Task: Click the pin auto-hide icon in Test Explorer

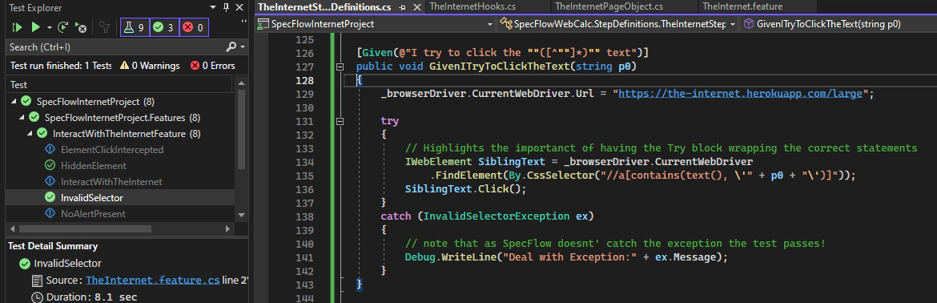Action: coord(227,8)
